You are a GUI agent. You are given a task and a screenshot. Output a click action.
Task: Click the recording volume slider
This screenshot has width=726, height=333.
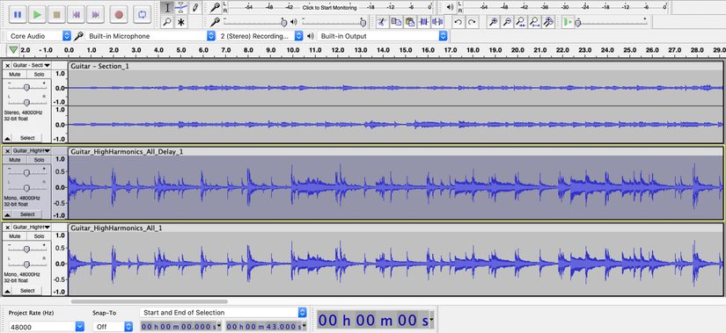click(254, 22)
